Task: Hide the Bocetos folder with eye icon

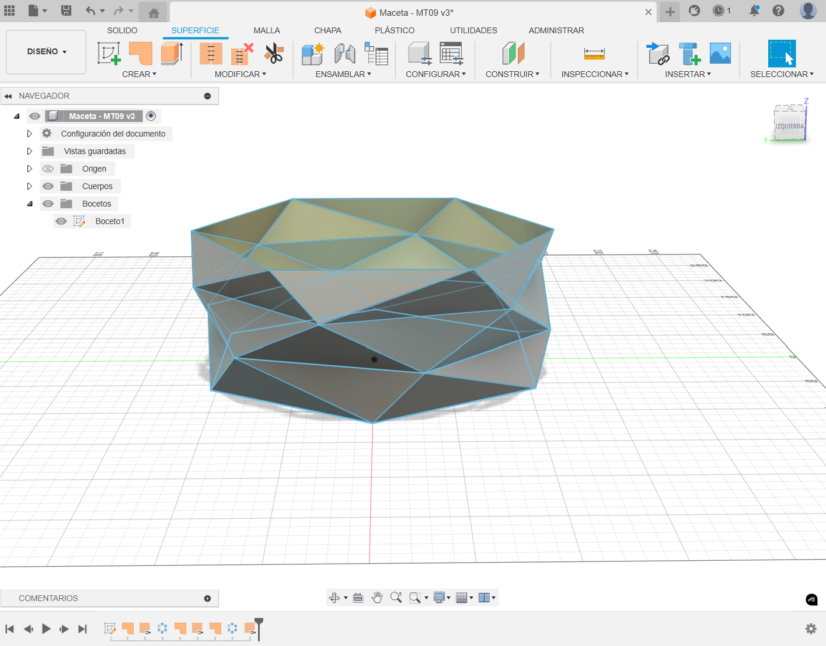Action: click(48, 204)
